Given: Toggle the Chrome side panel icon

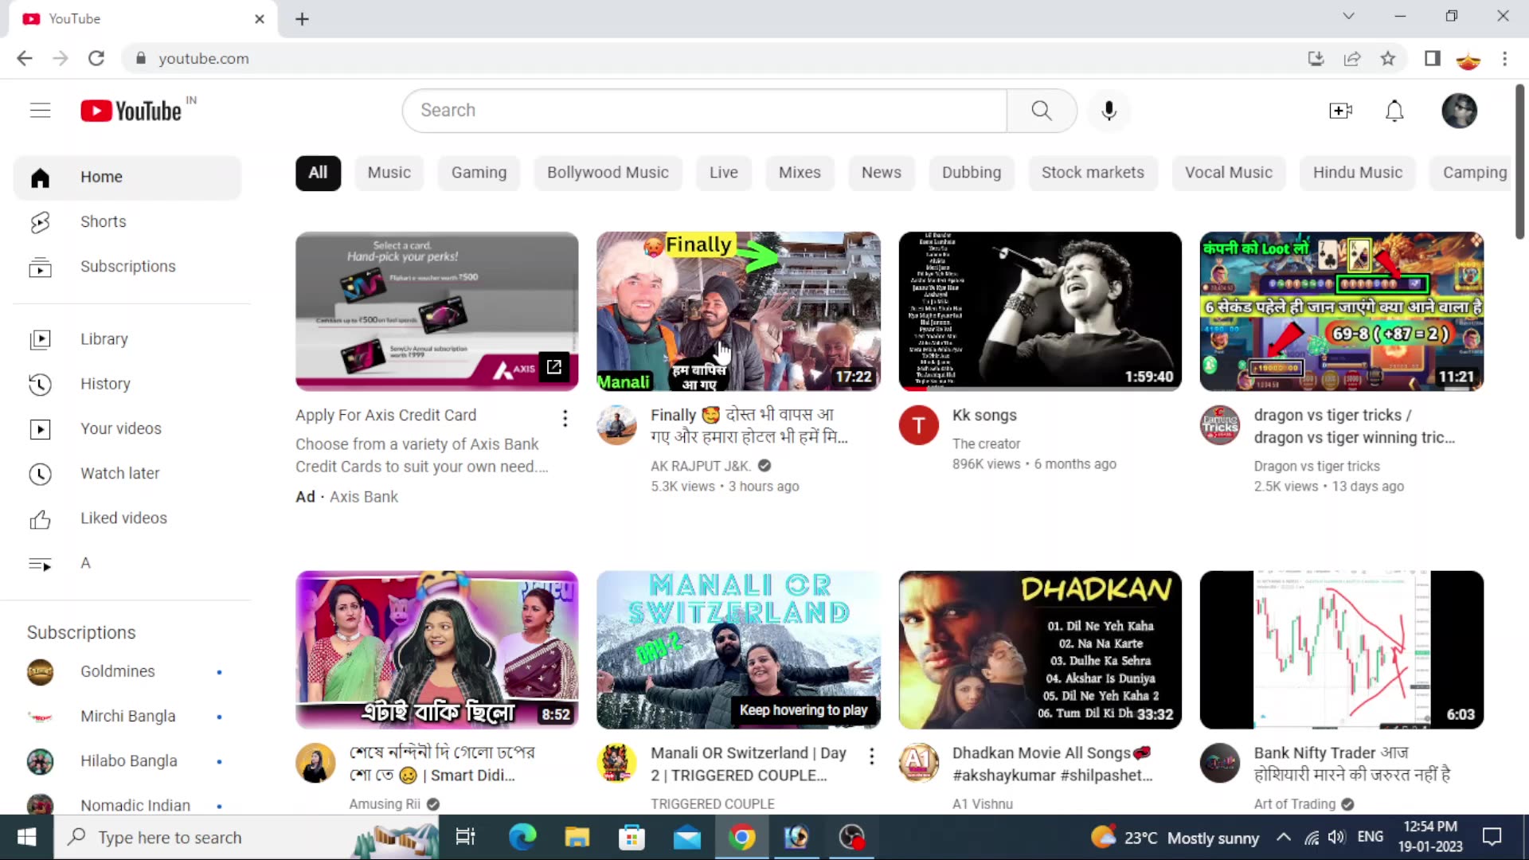Looking at the screenshot, I should pos(1432,58).
